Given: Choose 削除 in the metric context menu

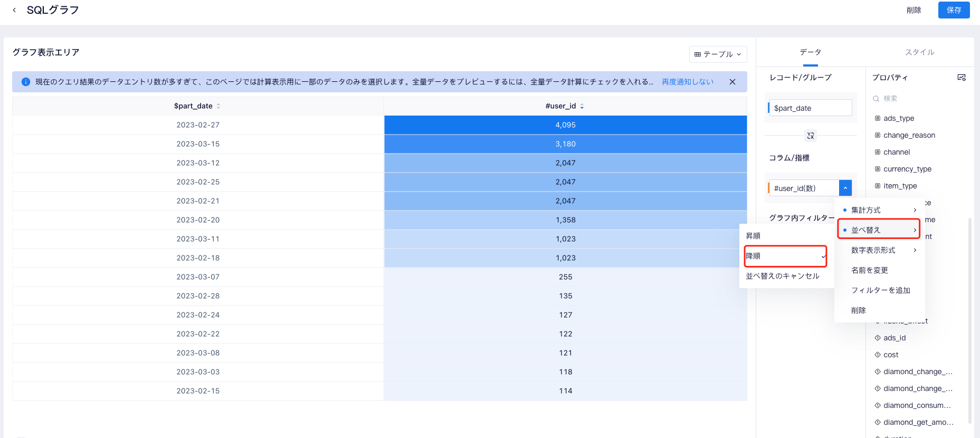Looking at the screenshot, I should [879, 310].
